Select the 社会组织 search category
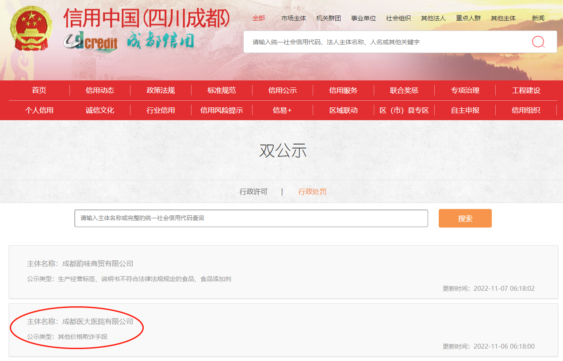563x361 pixels. (x=398, y=18)
